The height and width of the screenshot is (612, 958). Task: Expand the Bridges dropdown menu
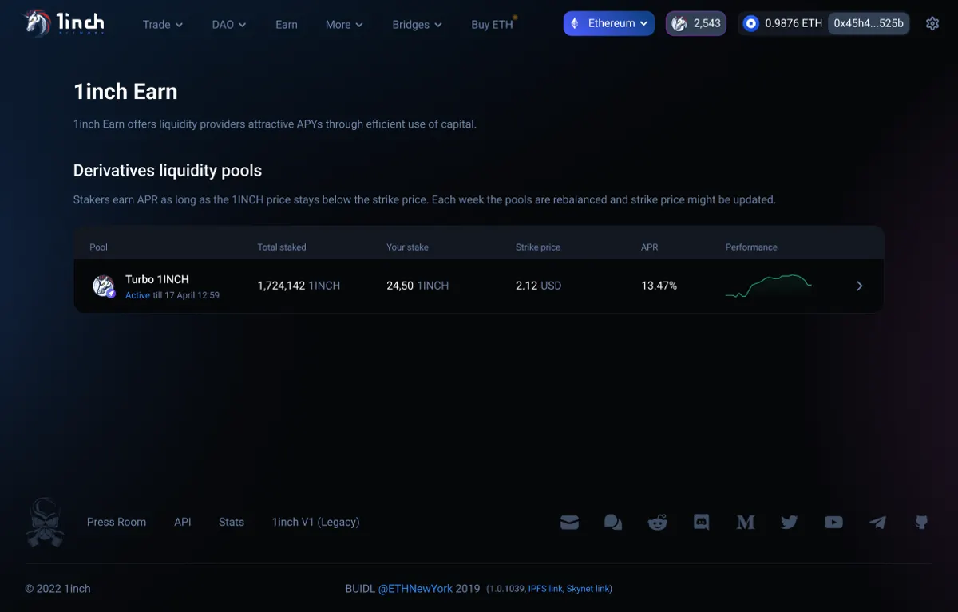[x=417, y=24]
